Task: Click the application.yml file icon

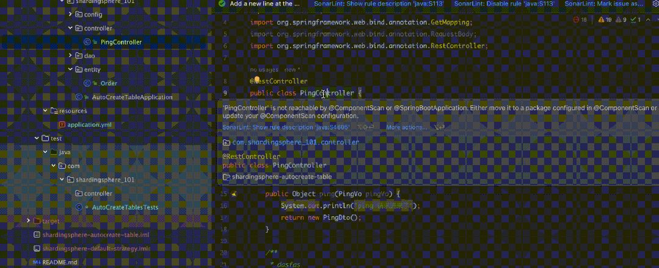Action: (62, 124)
